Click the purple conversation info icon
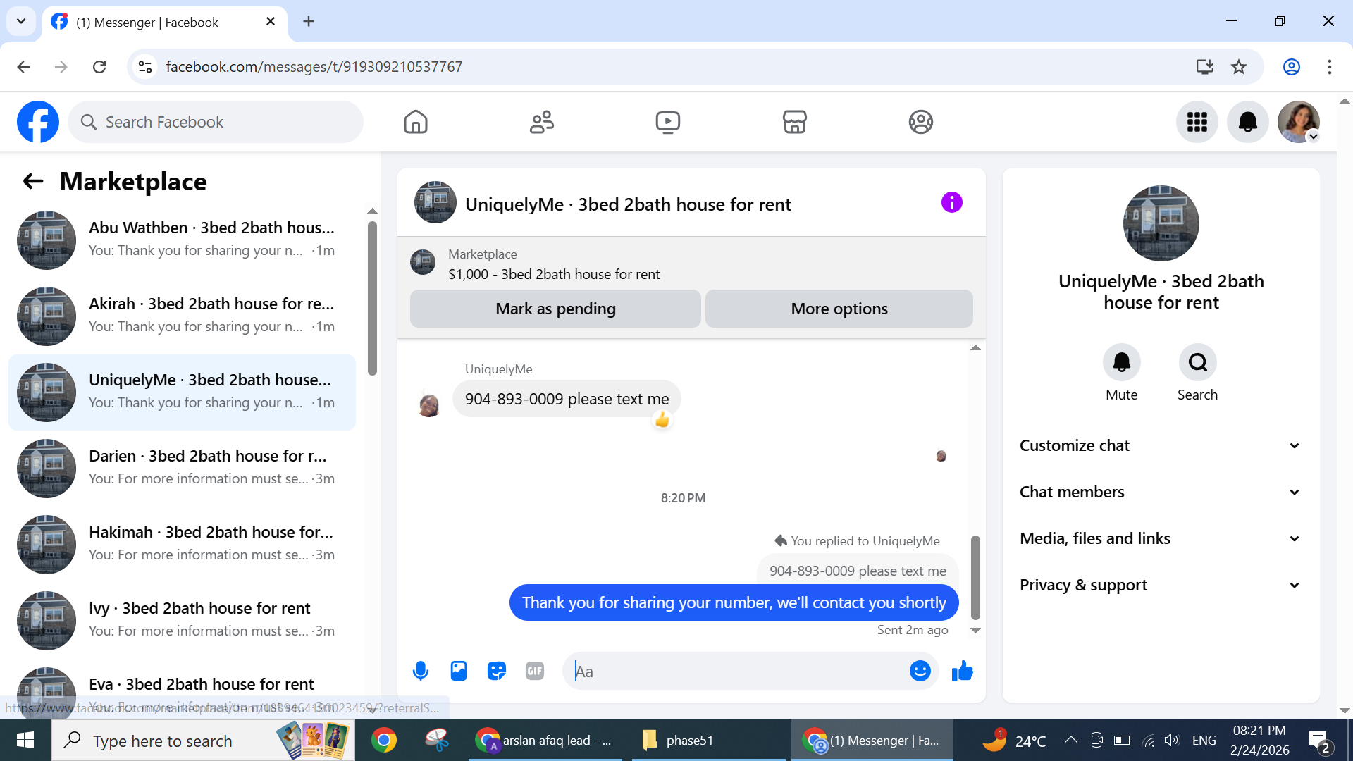The width and height of the screenshot is (1353, 761). (951, 203)
